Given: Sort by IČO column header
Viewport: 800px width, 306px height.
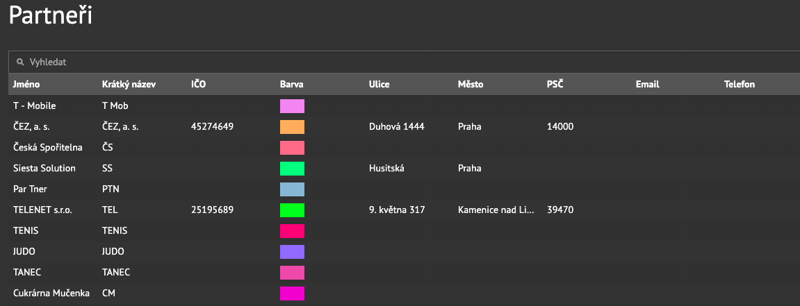Looking at the screenshot, I should pos(199,85).
